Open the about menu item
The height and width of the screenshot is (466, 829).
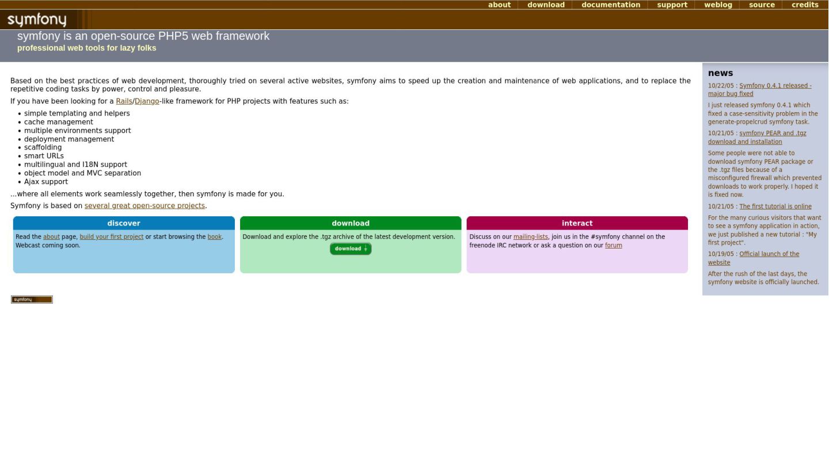pyautogui.click(x=499, y=5)
